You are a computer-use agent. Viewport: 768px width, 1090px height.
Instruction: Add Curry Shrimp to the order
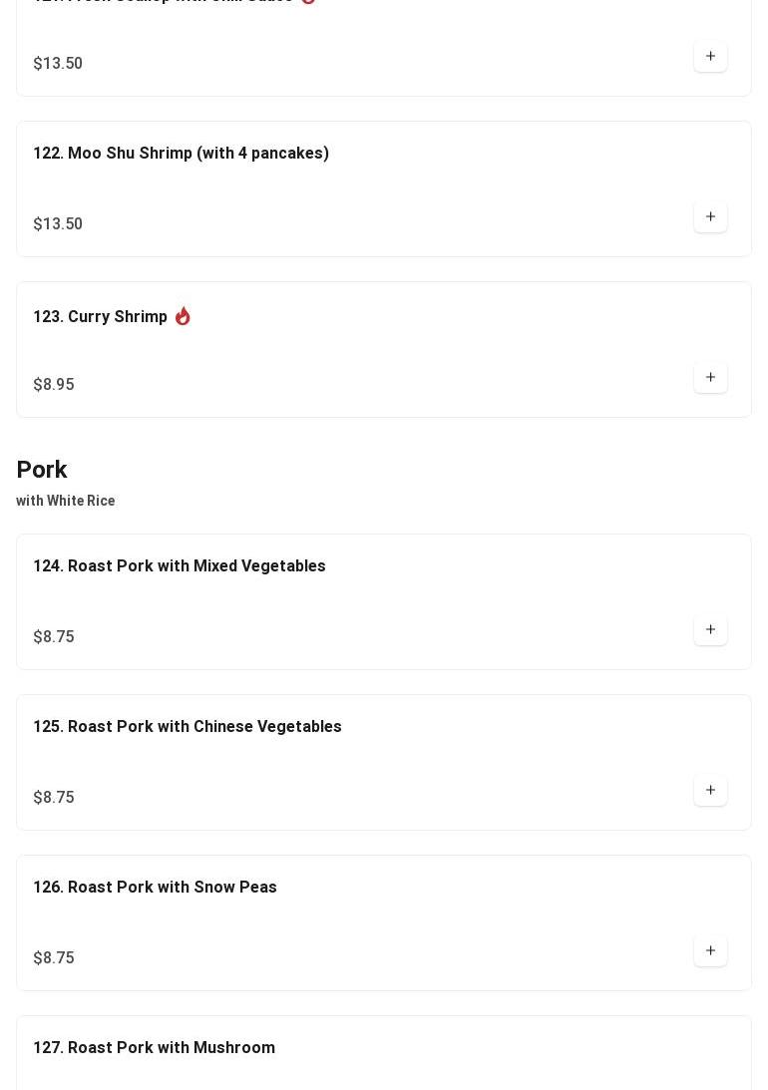[710, 377]
